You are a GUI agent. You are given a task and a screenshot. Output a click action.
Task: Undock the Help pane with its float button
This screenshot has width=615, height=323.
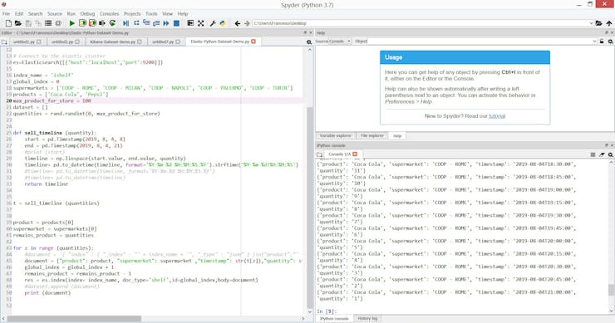coord(607,32)
